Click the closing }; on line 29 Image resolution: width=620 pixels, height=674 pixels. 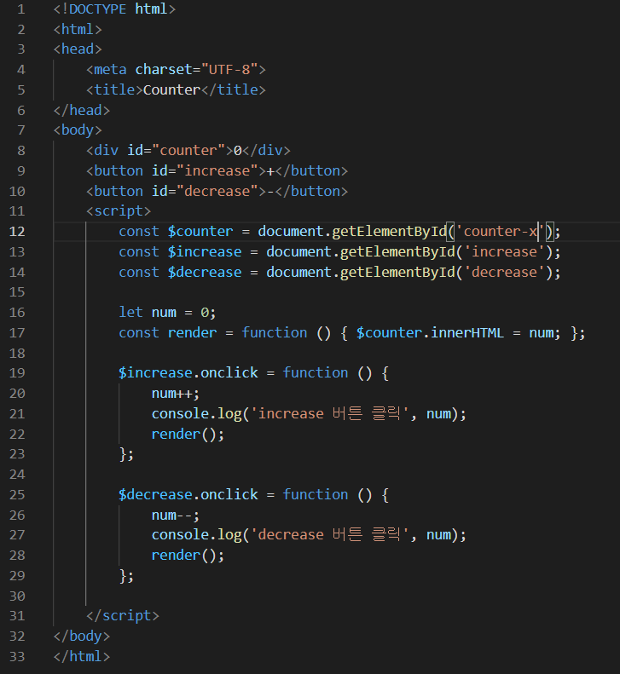[x=126, y=575]
